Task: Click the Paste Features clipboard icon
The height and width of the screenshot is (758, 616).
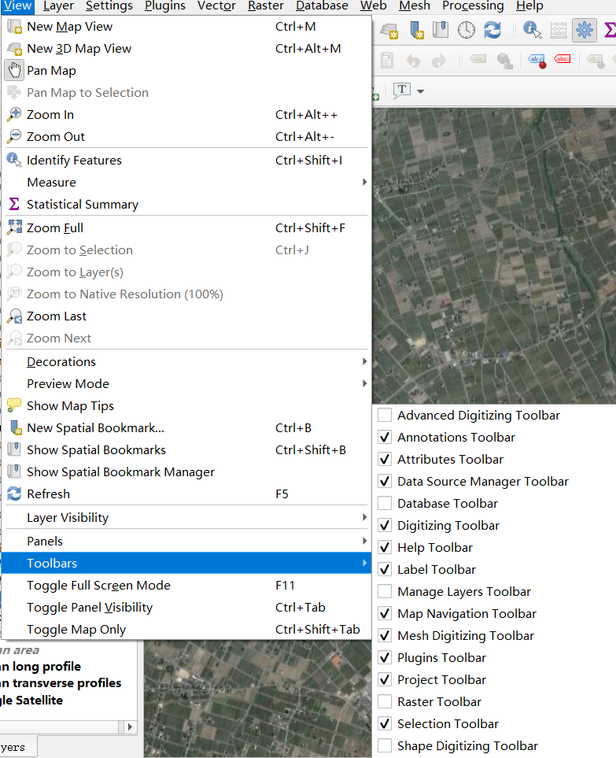Action: tap(387, 61)
